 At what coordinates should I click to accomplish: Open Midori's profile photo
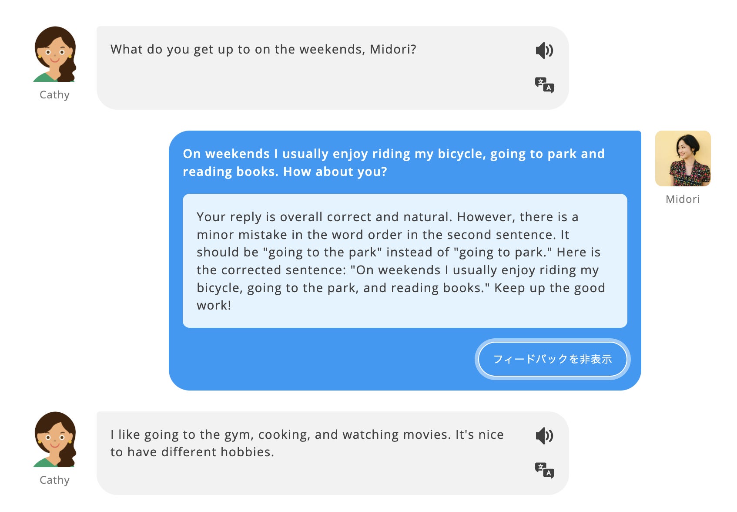pyautogui.click(x=683, y=158)
